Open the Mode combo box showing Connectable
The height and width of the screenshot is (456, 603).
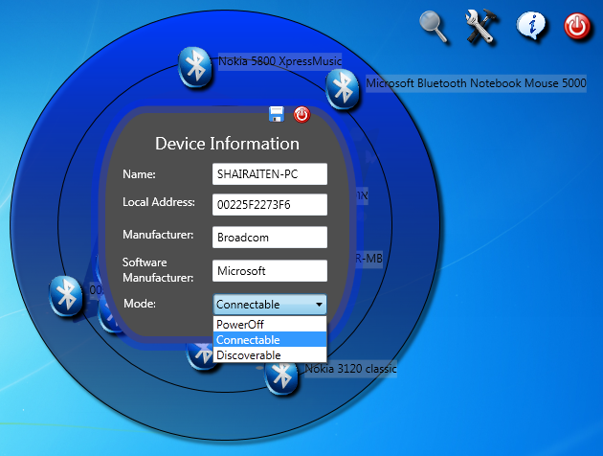[x=270, y=305]
